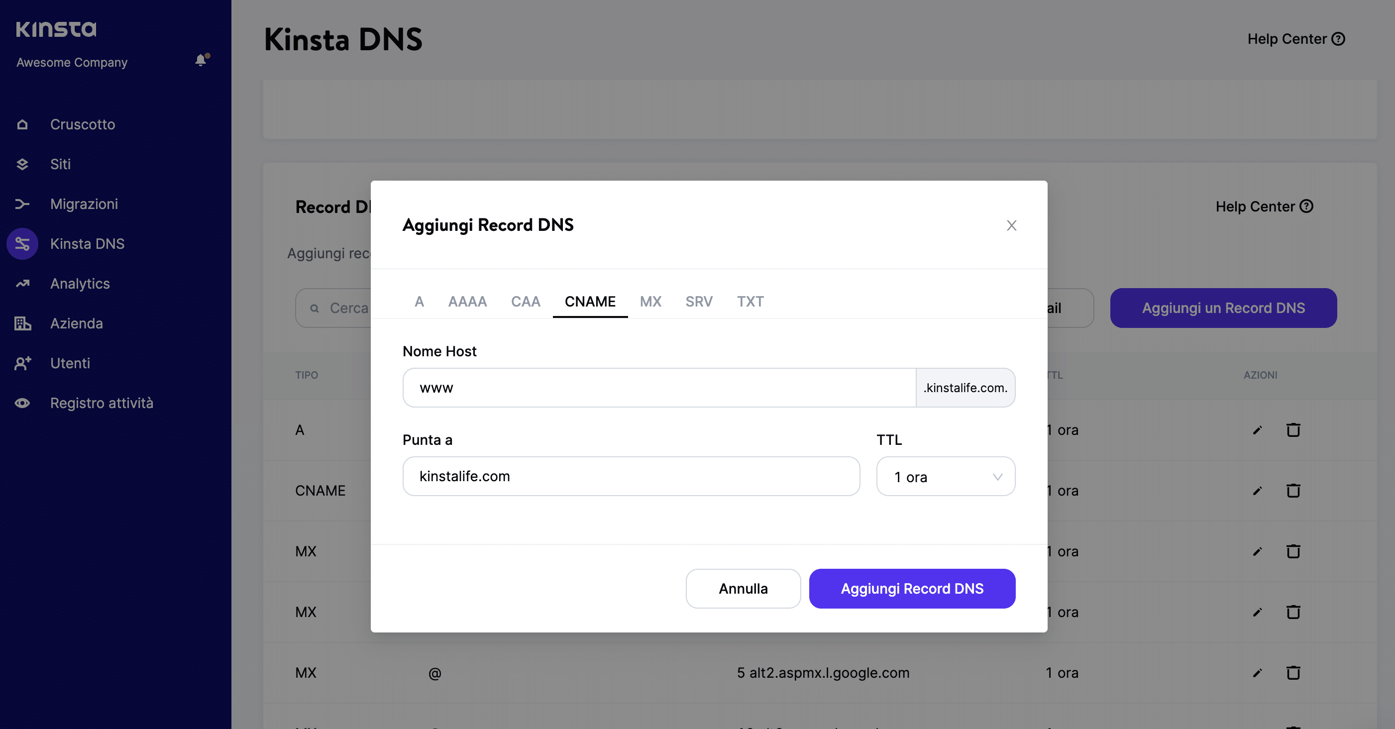Select the CNAME record tab

click(590, 301)
